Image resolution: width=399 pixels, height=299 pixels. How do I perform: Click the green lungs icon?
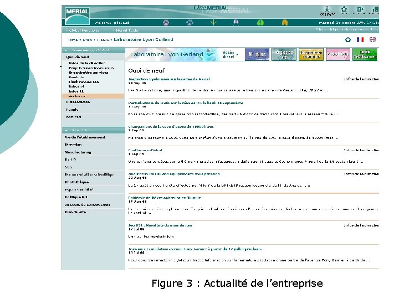260,23
